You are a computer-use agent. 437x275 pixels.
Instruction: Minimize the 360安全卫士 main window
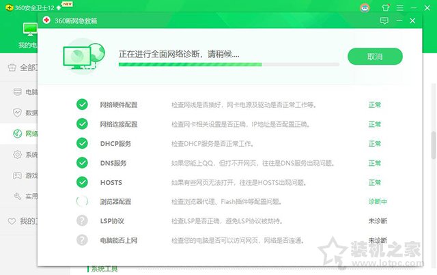pos(414,8)
